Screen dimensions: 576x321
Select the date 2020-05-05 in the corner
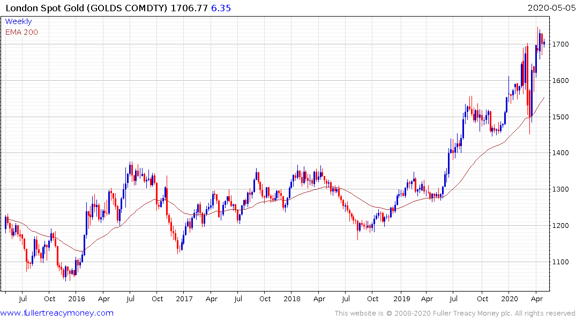pos(551,8)
